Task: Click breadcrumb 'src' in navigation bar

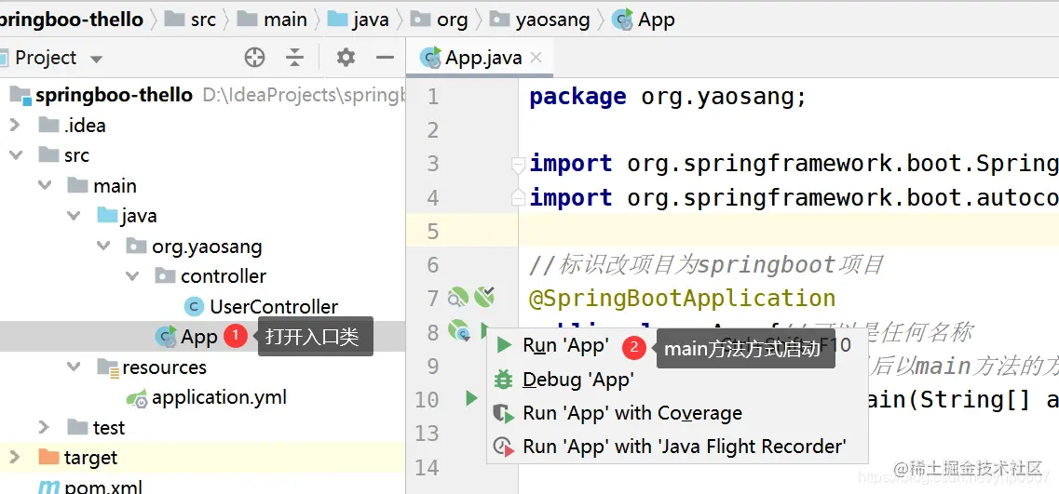Action: [203, 20]
